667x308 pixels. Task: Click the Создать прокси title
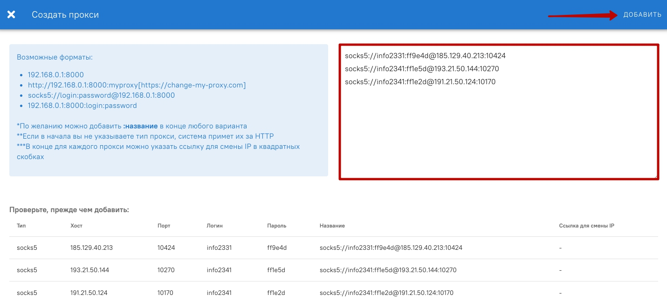point(65,15)
